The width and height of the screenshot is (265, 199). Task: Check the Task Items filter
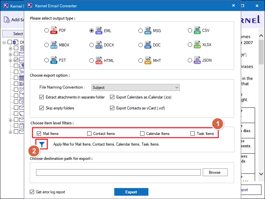pos(192,134)
